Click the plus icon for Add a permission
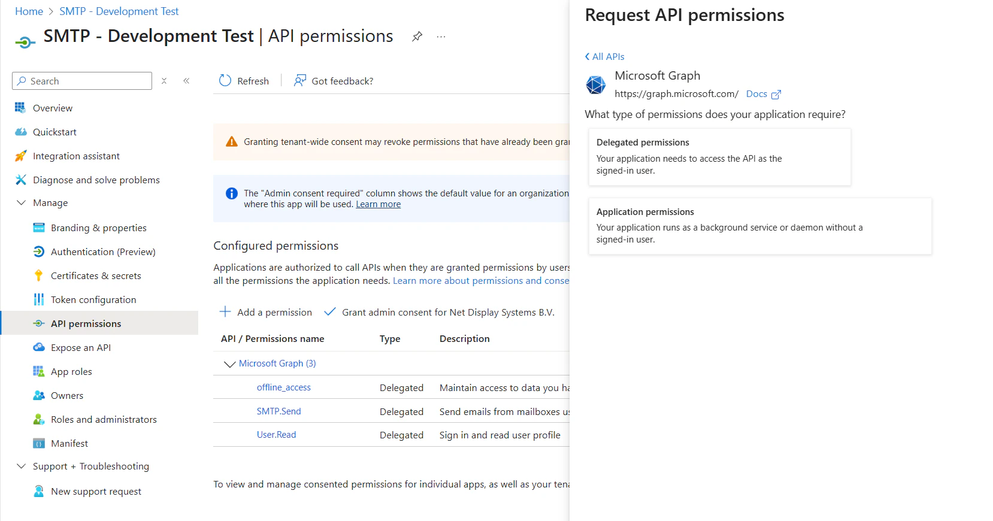This screenshot has width=993, height=521. [225, 311]
